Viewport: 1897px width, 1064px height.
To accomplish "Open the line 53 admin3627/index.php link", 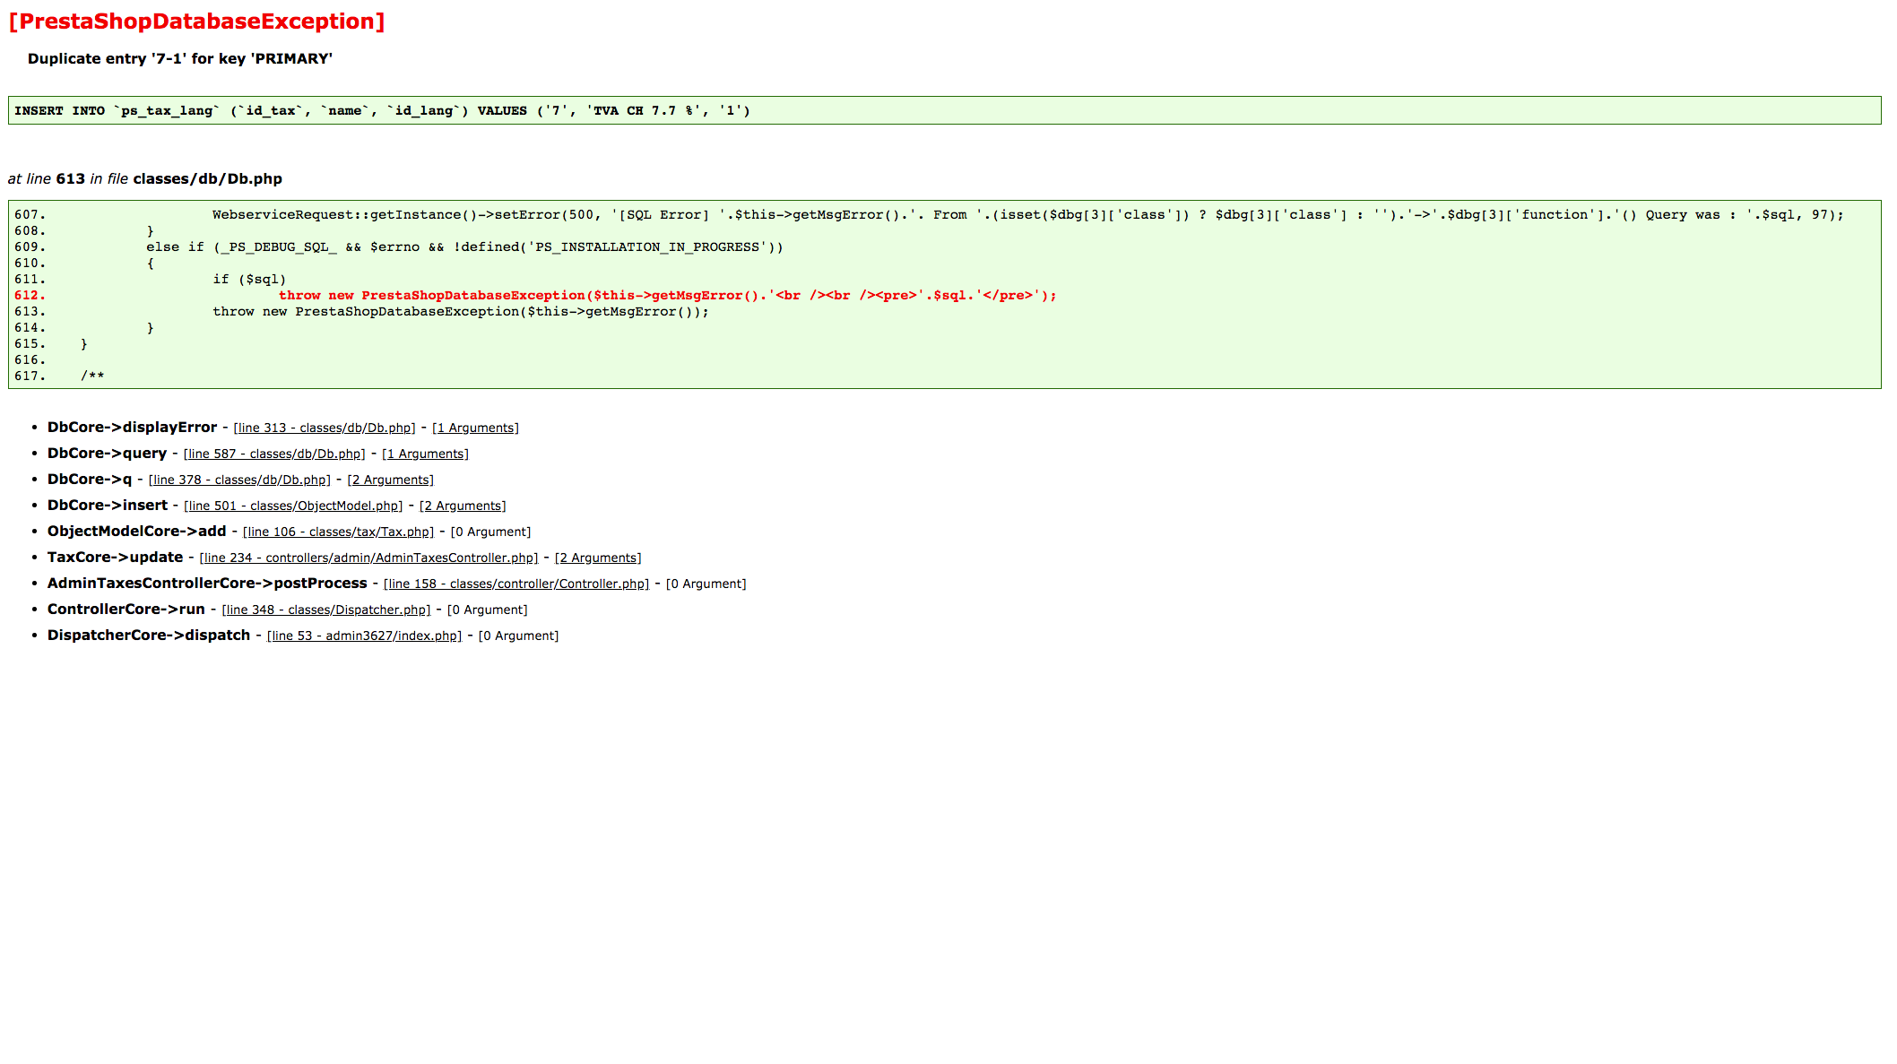I will [364, 636].
